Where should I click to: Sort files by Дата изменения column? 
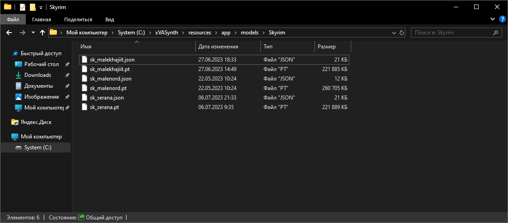pyautogui.click(x=218, y=47)
